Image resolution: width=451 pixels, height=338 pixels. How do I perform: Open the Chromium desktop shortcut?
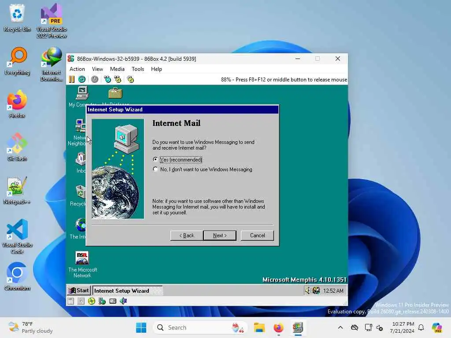17,276
